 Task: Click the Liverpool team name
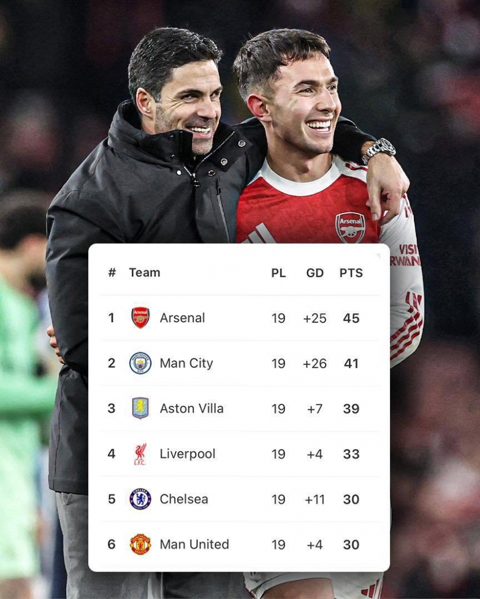pyautogui.click(x=188, y=454)
